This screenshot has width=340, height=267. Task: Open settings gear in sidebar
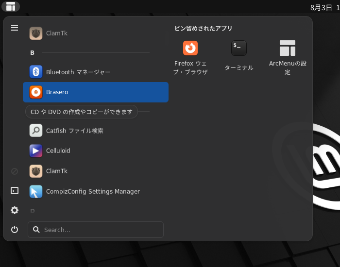pyautogui.click(x=15, y=210)
